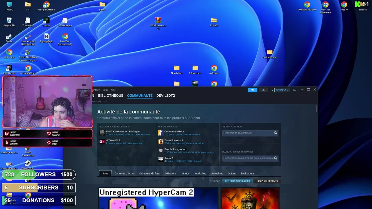Open the skull artwork thumbnail
This screenshot has width=372, height=209.
click(250, 198)
